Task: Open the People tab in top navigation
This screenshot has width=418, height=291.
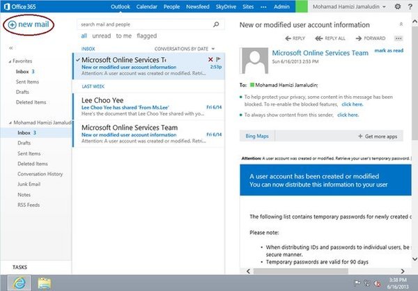Action: coord(173,7)
